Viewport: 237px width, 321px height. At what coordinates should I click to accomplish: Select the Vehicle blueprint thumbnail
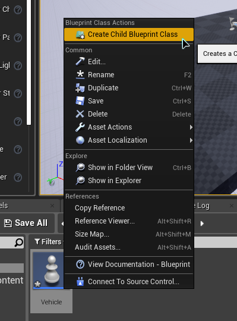(x=49, y=270)
